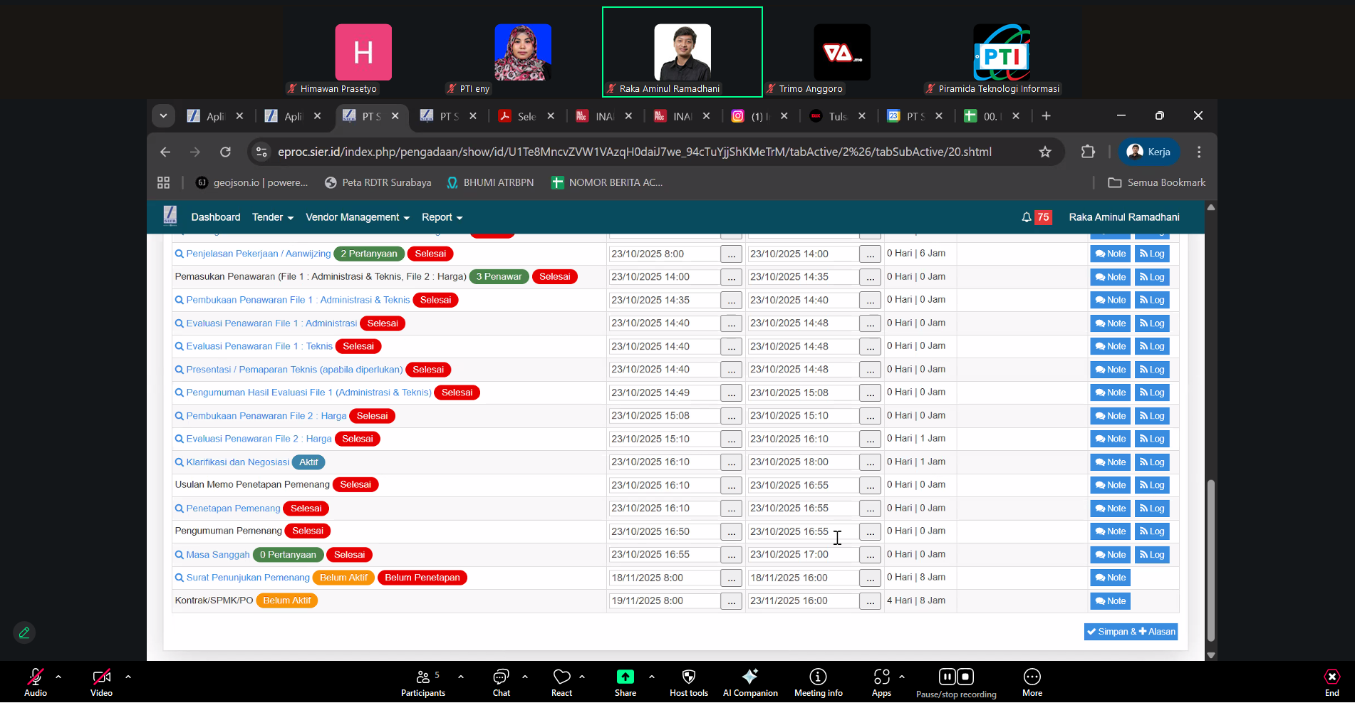Open Zoom Host tools

tap(688, 682)
